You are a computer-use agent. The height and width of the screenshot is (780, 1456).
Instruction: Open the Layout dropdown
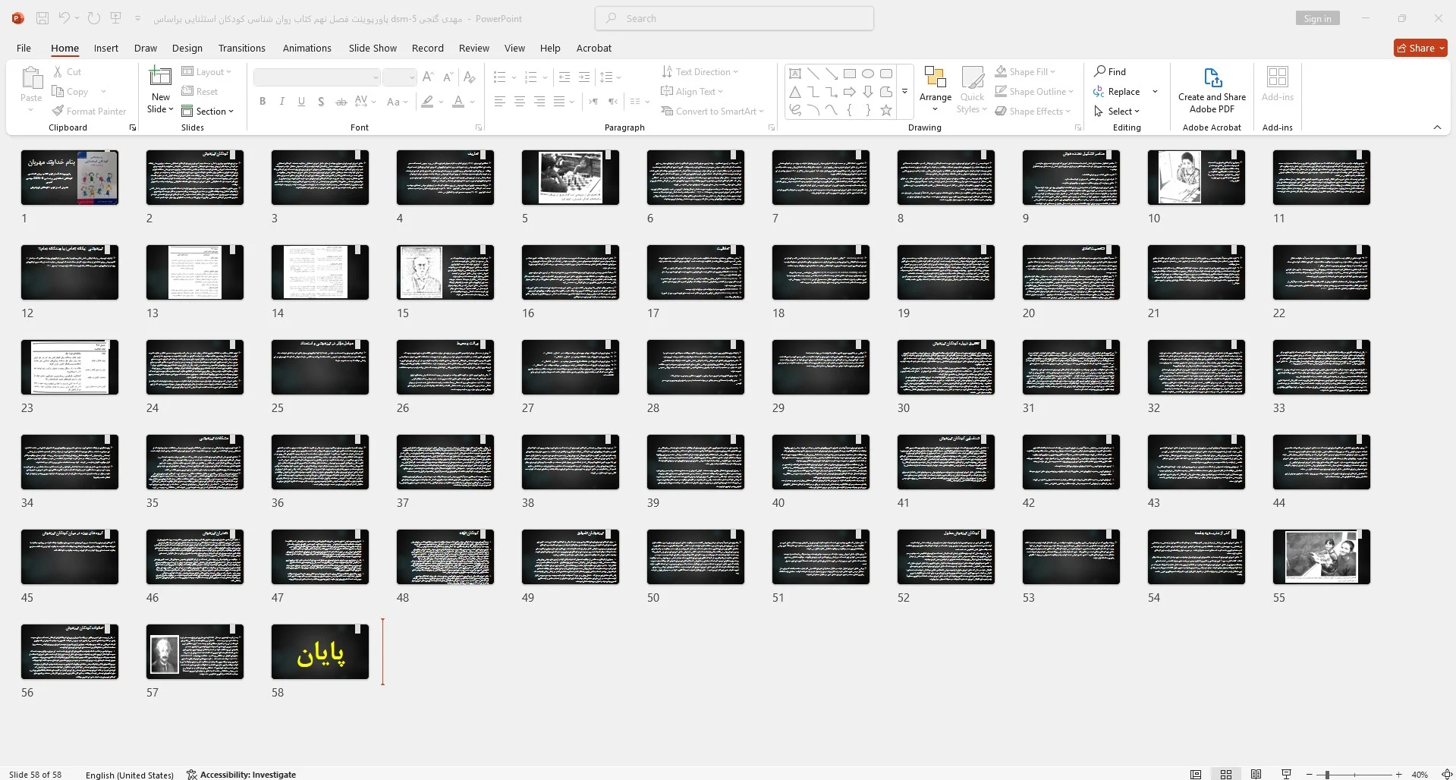[x=206, y=72]
